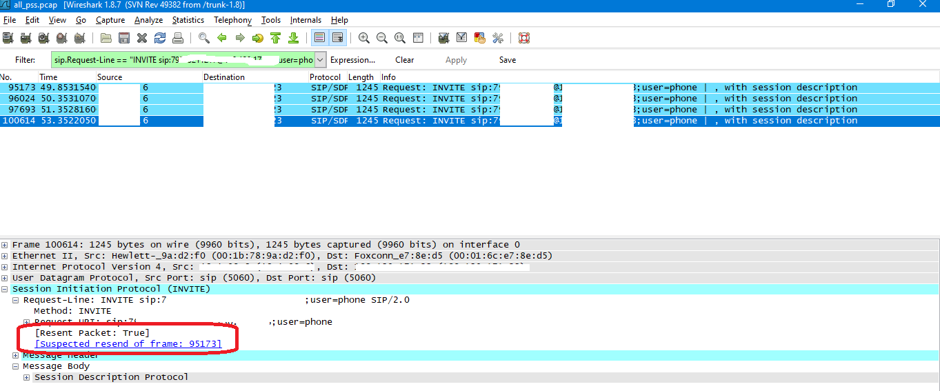
Task: Click the Reload capture file icon
Action: (x=160, y=38)
